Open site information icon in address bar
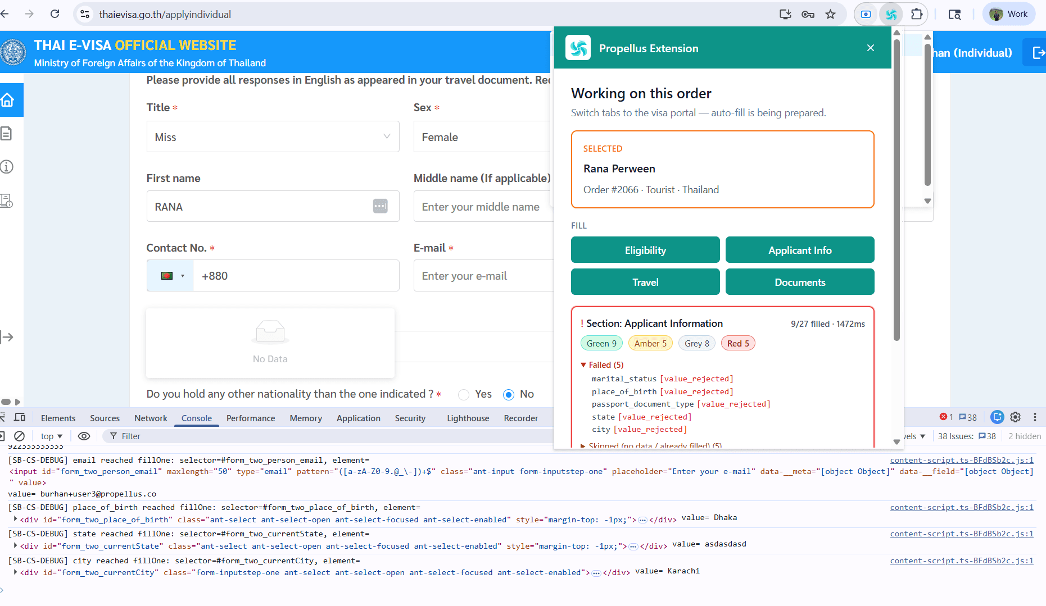 point(85,14)
